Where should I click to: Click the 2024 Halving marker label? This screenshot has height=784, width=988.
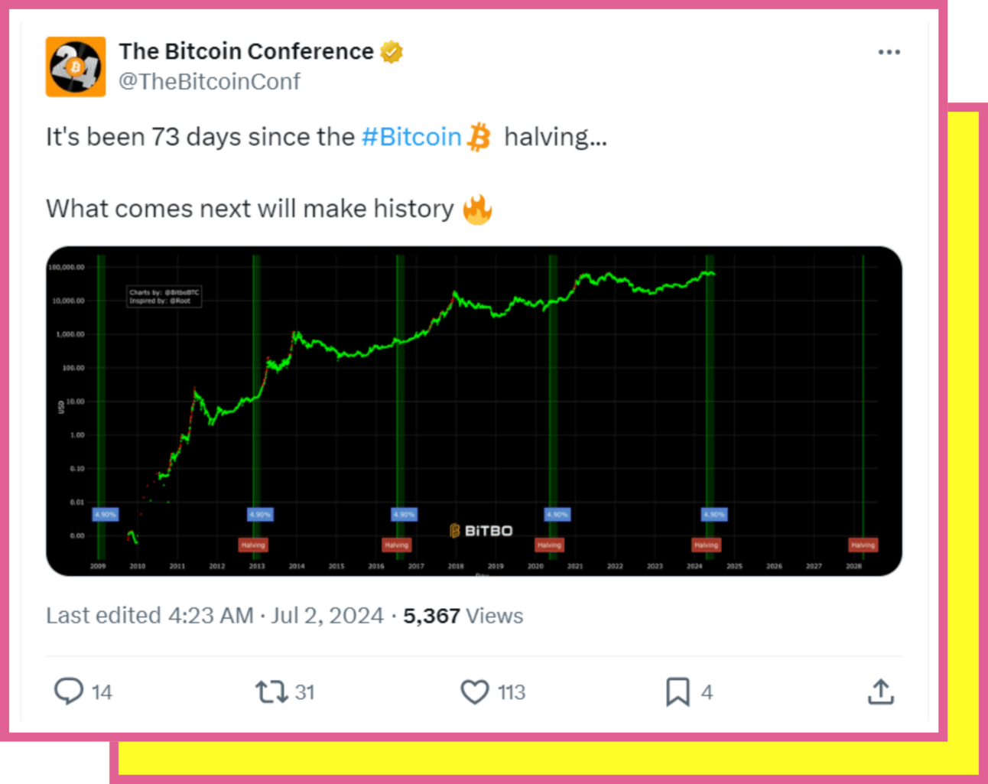coord(706,545)
